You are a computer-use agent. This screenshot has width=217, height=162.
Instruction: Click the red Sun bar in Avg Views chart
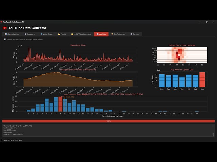tap(202, 80)
